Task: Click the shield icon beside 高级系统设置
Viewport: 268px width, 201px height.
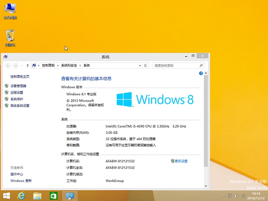Action: [7, 106]
